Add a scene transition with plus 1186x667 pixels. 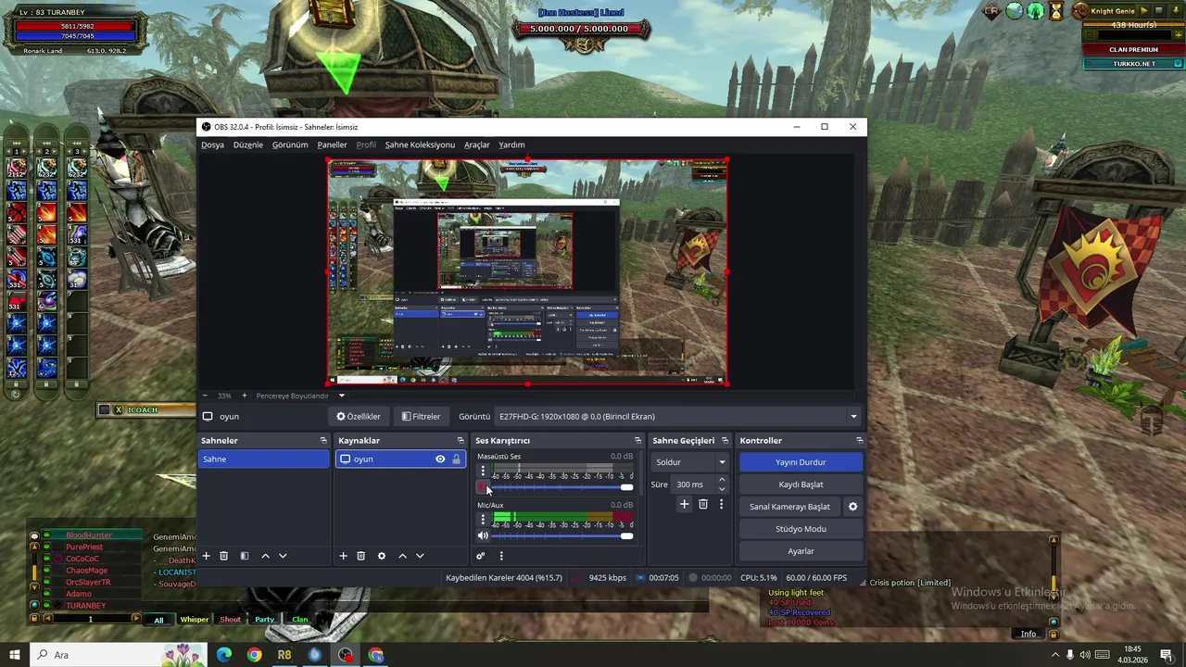coord(684,504)
